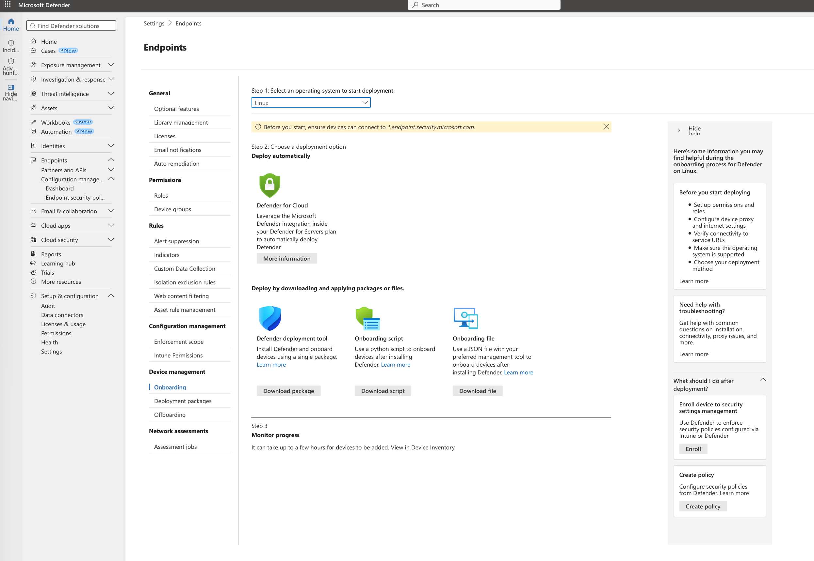The width and height of the screenshot is (814, 561).
Task: Dismiss the connectivity warning banner
Action: tap(606, 127)
